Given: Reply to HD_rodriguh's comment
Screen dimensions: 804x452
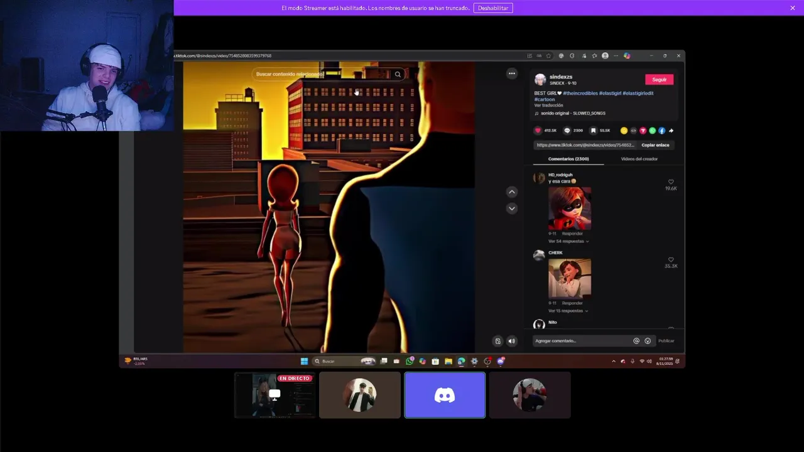Looking at the screenshot, I should click(572, 234).
